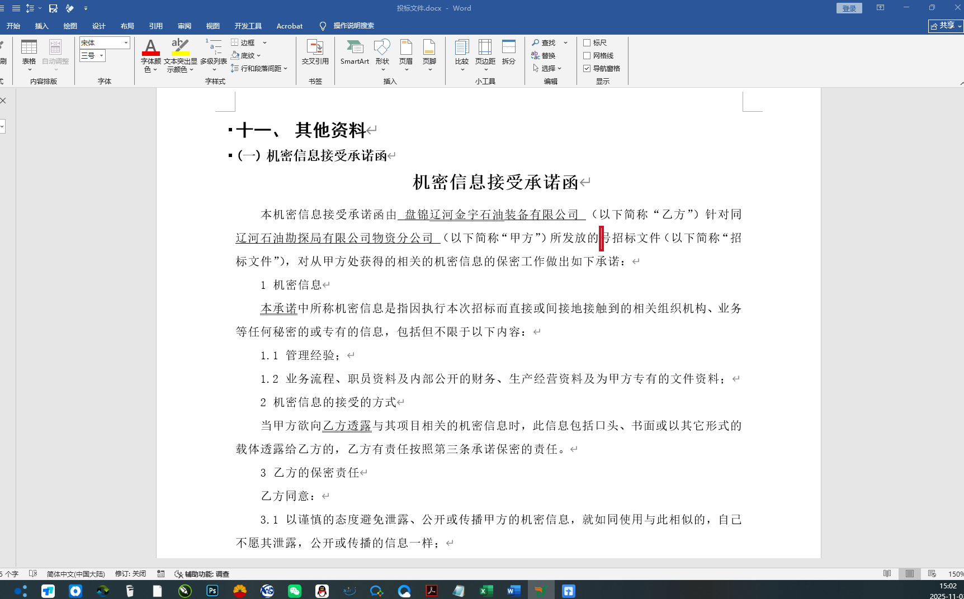
Task: Open the 表格 (table) tool
Action: 29,55
